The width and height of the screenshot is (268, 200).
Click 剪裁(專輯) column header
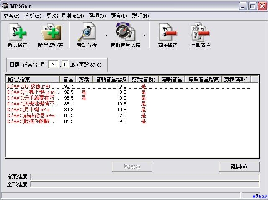pos(236,79)
